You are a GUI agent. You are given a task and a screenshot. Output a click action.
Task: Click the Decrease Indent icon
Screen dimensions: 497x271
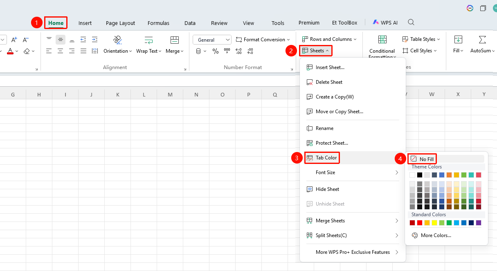tap(83, 40)
